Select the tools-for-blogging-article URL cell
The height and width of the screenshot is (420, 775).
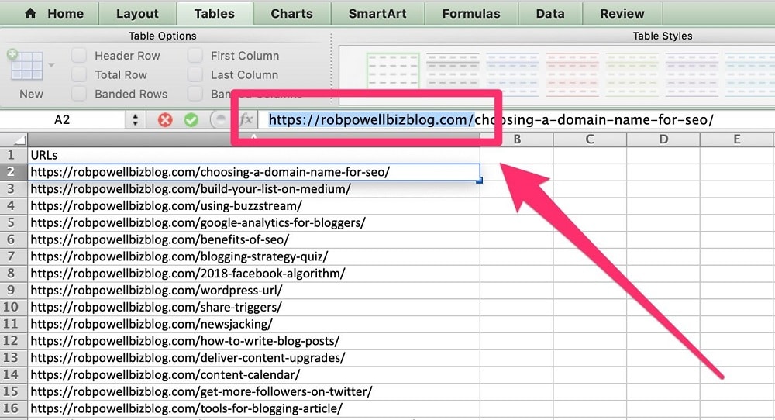[x=253, y=408]
